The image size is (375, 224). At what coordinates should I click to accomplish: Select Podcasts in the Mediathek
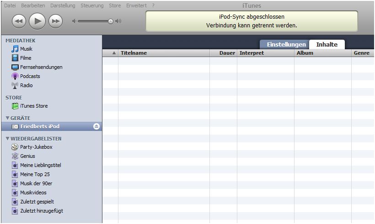tap(30, 76)
